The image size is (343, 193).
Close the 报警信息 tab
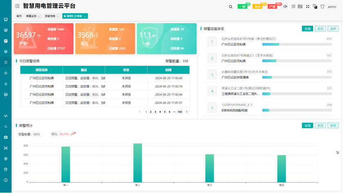(x=58, y=16)
